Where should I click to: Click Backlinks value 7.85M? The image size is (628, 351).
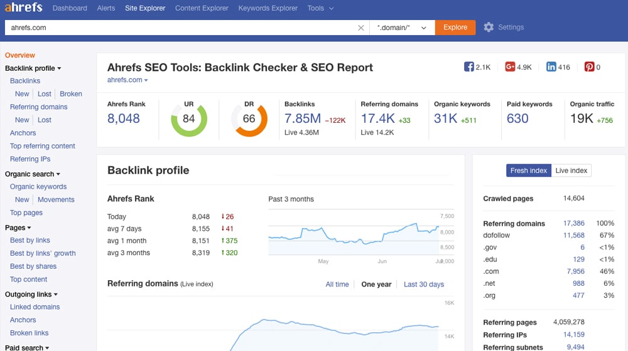pyautogui.click(x=303, y=118)
